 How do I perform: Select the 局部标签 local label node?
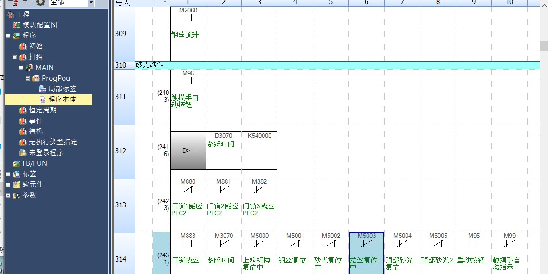click(x=62, y=89)
